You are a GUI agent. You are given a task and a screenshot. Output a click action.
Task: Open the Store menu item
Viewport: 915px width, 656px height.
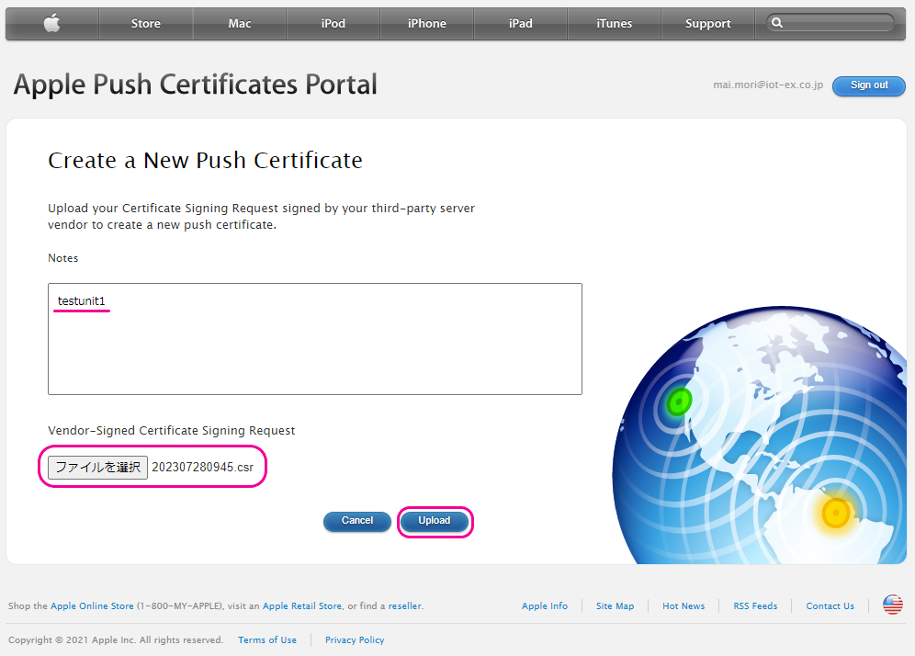click(x=145, y=24)
